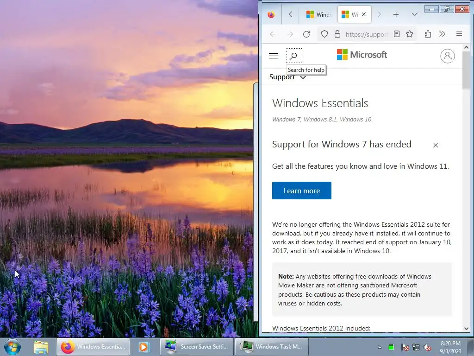Image resolution: width=474 pixels, height=356 pixels.
Task: Click the Learn more button
Action: 302,191
